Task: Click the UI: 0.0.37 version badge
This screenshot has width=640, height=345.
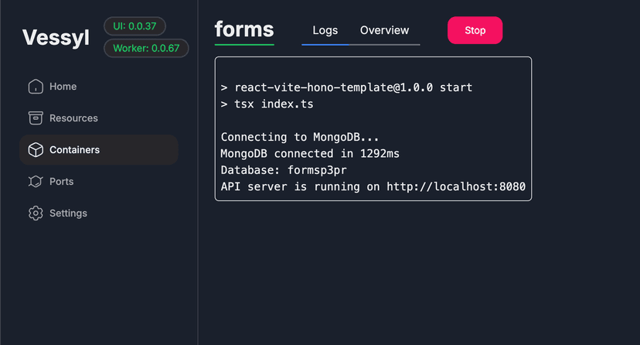Action: (134, 26)
